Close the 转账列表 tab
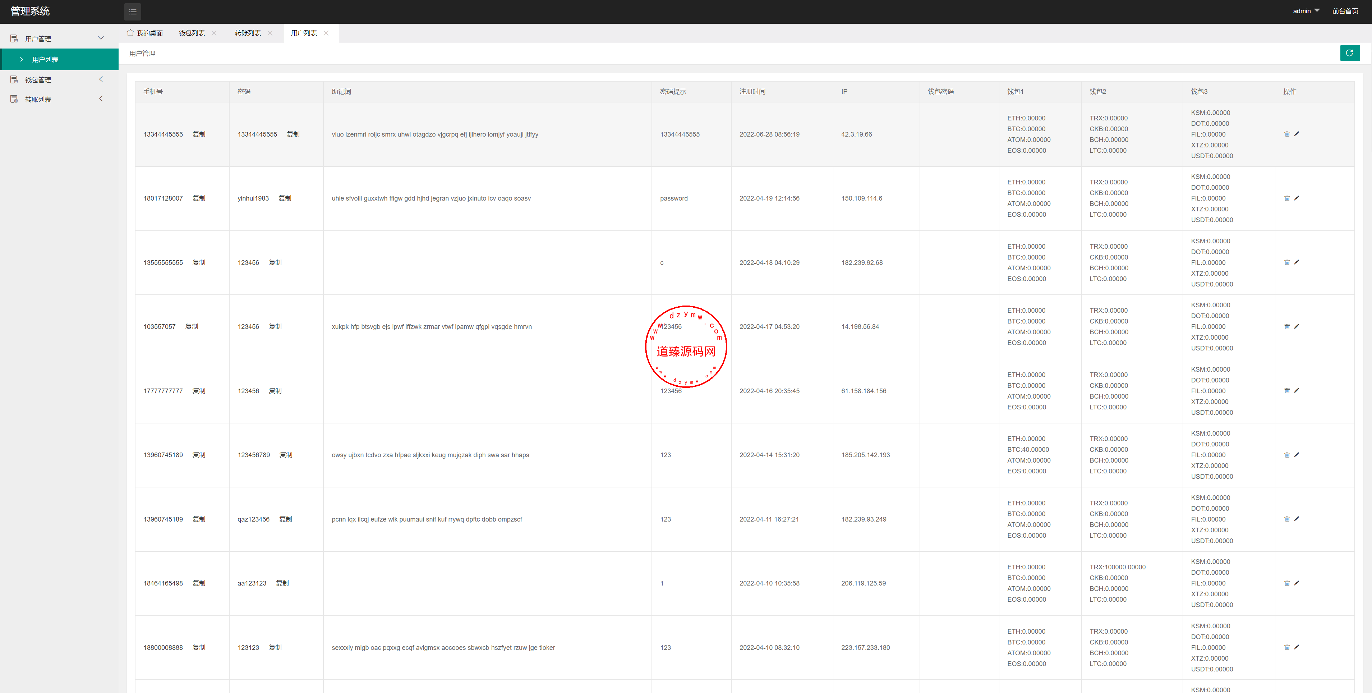Viewport: 1372px width, 693px height. coord(270,33)
